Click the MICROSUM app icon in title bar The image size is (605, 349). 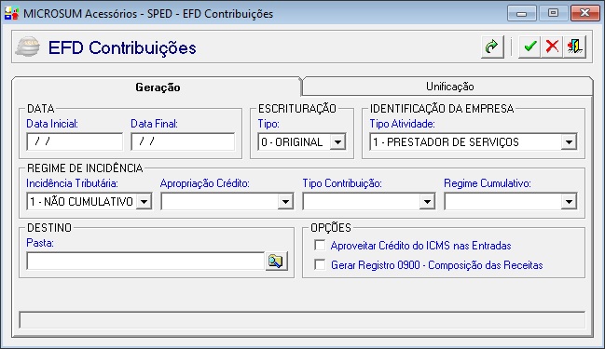[11, 13]
